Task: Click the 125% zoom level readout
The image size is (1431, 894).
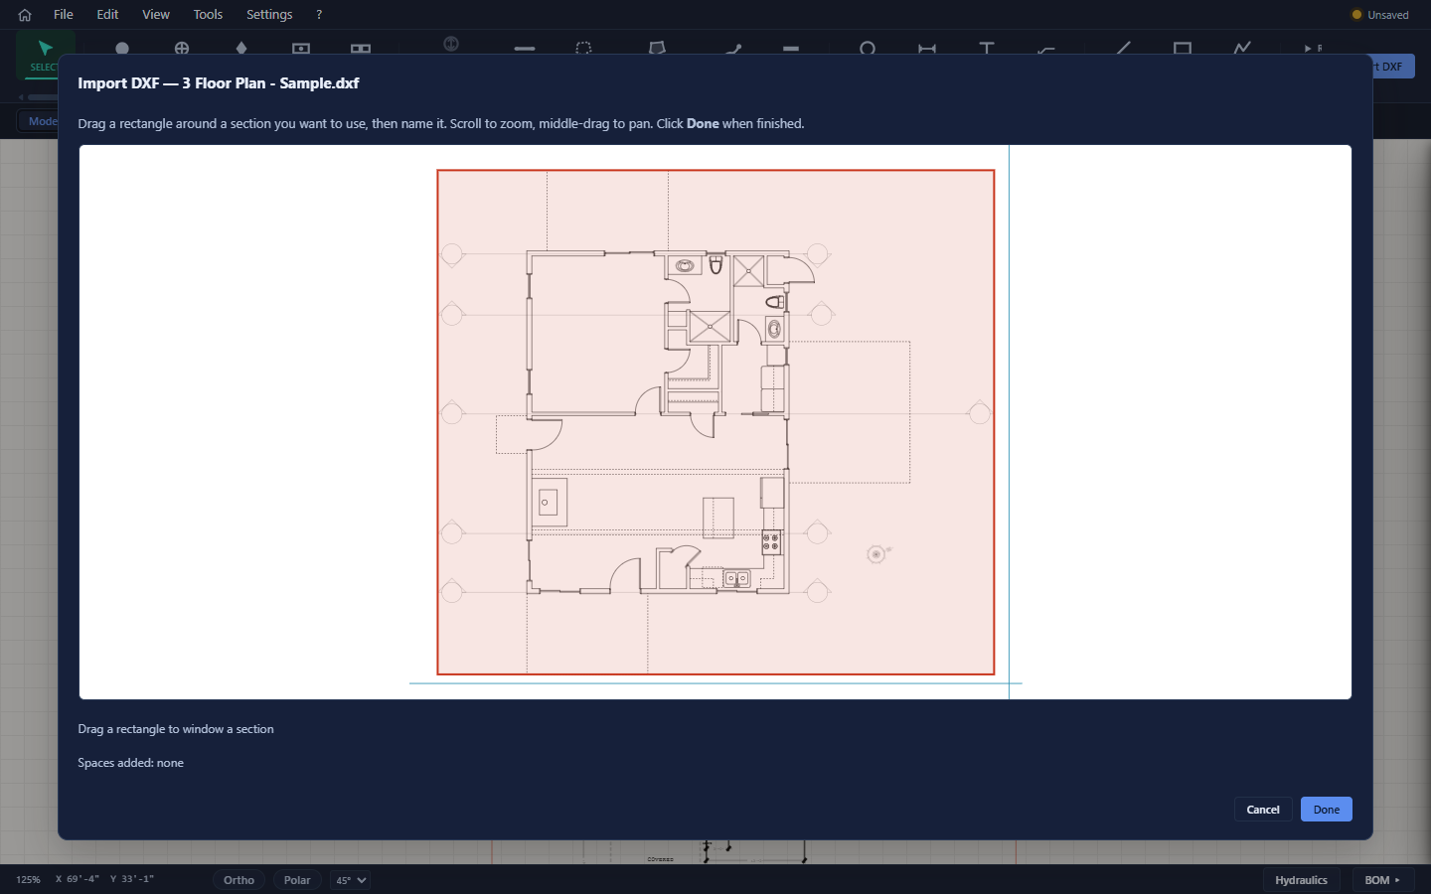Action: click(28, 880)
